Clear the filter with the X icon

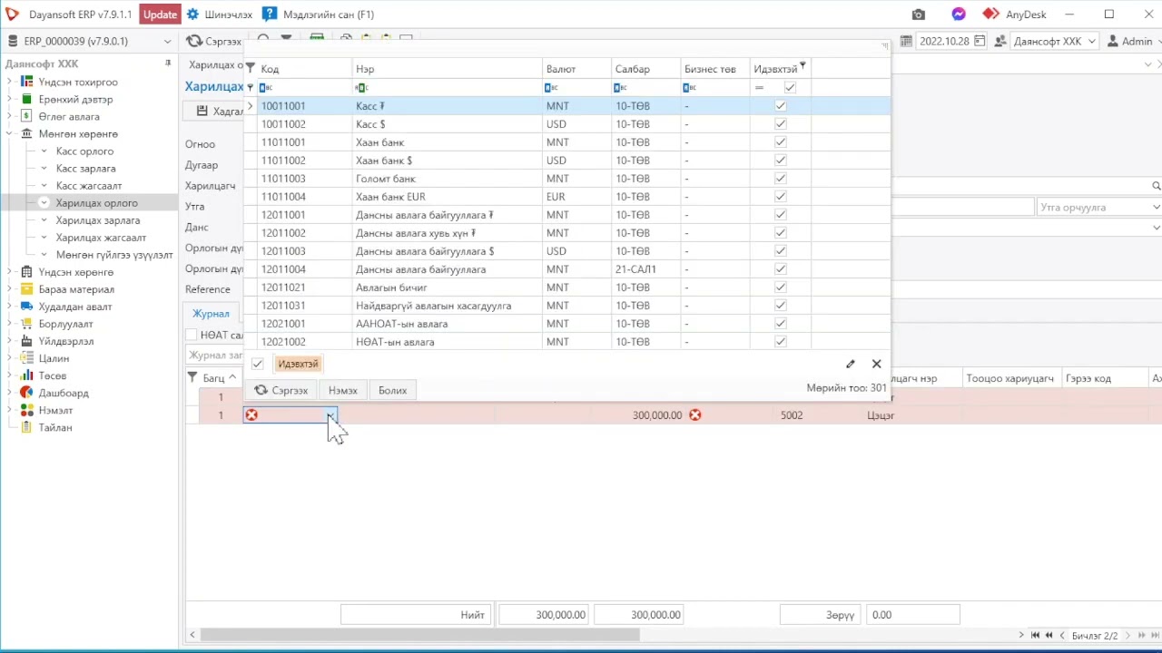tap(876, 364)
